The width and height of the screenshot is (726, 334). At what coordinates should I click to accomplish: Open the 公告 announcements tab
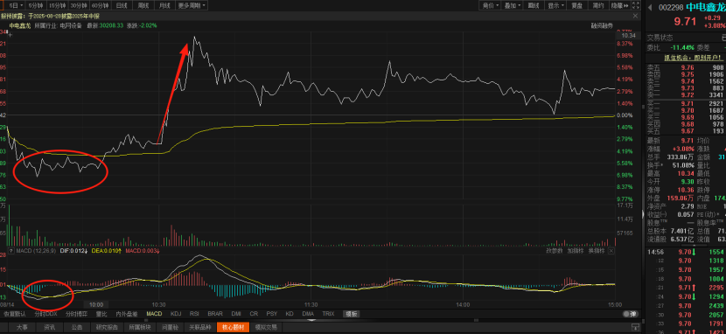pyautogui.click(x=77, y=328)
